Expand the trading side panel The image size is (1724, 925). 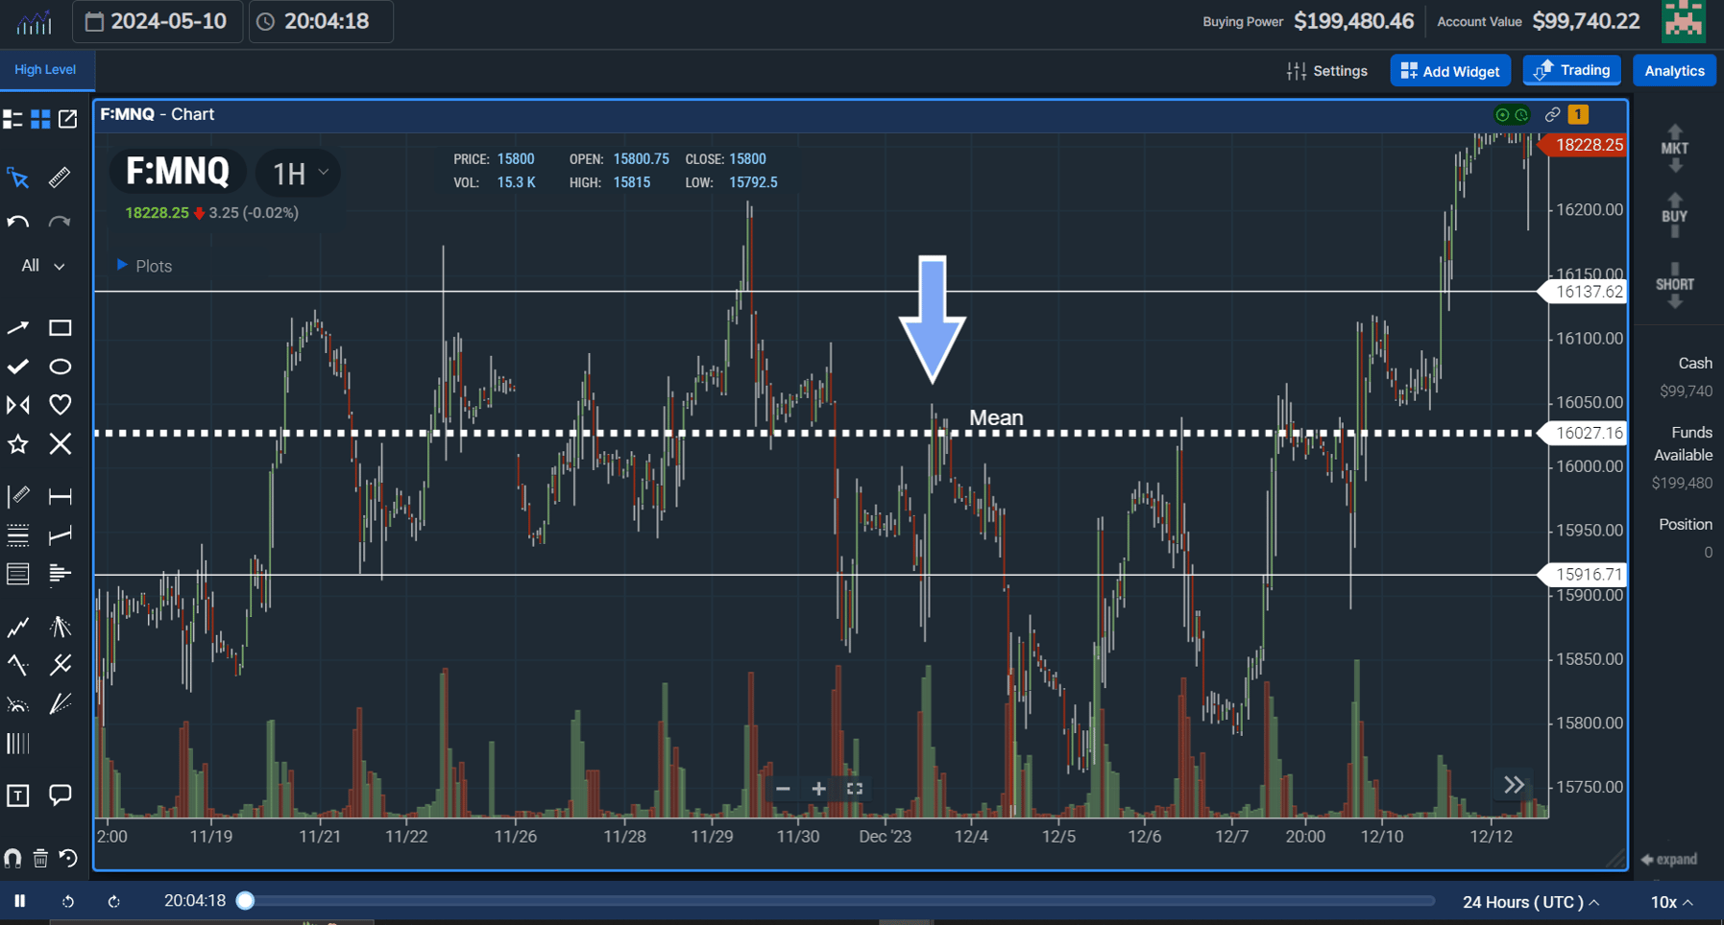click(1668, 859)
